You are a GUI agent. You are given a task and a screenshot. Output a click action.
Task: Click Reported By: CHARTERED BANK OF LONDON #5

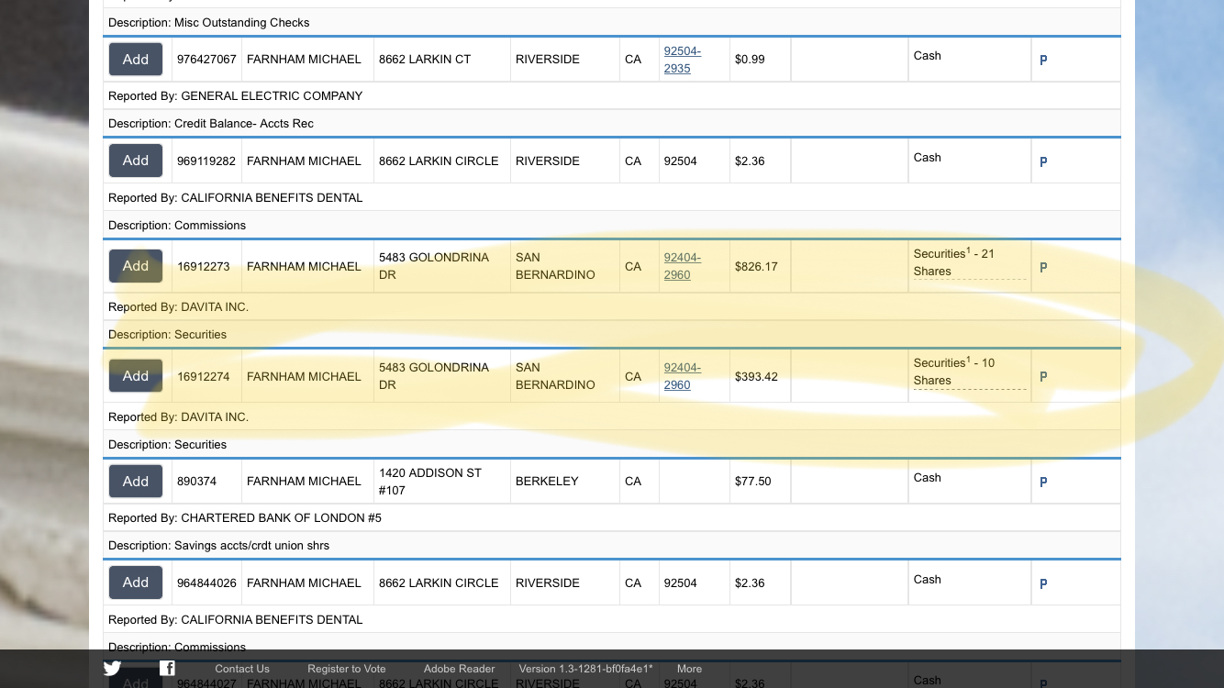245,518
